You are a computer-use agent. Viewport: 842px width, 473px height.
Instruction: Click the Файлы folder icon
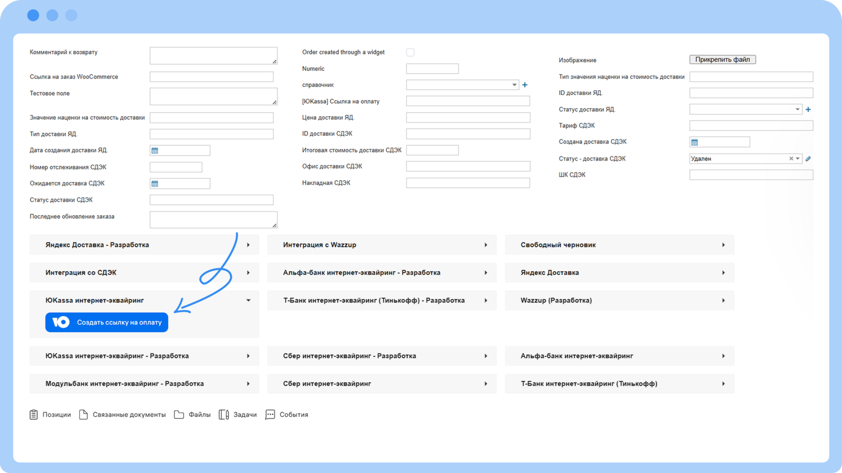(179, 414)
